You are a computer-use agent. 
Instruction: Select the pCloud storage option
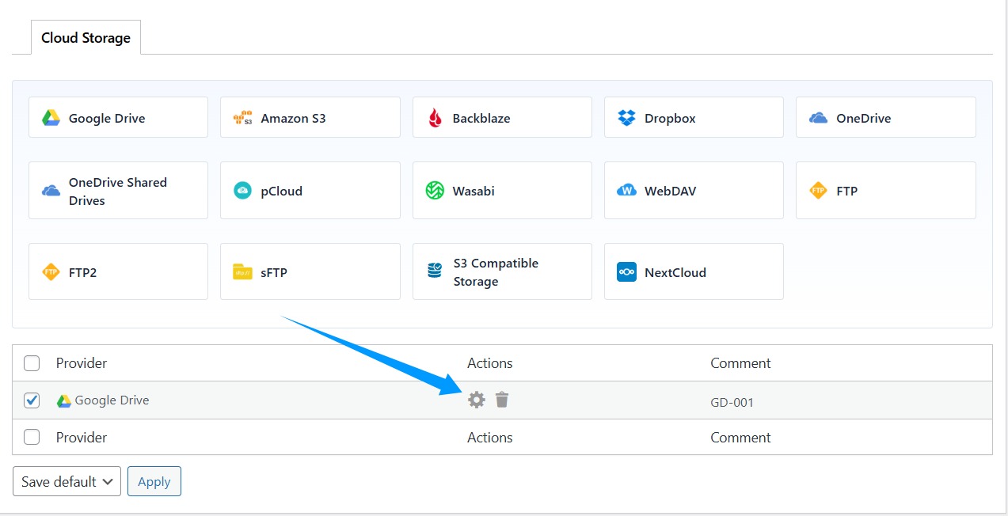tap(310, 190)
